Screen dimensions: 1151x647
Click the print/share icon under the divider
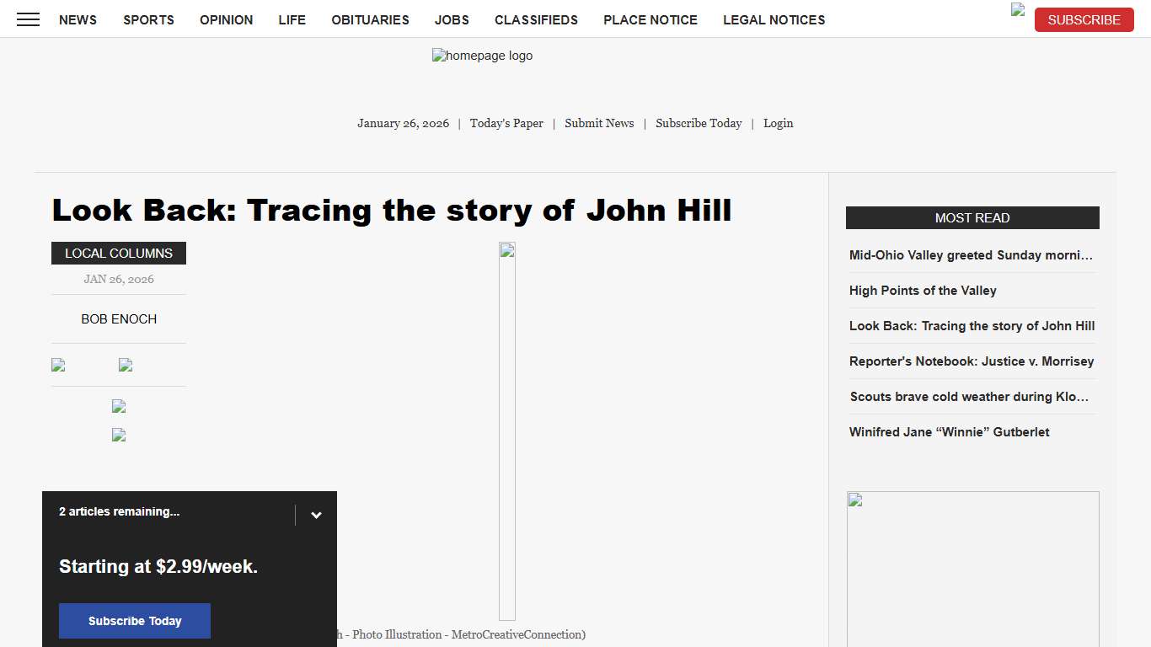tap(118, 406)
